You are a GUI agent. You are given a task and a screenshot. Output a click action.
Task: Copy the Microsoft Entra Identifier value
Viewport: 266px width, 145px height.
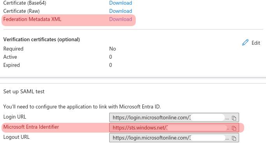point(234,128)
